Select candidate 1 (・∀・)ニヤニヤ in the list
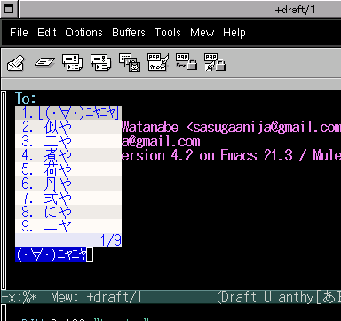The width and height of the screenshot is (341, 321). coord(68,113)
